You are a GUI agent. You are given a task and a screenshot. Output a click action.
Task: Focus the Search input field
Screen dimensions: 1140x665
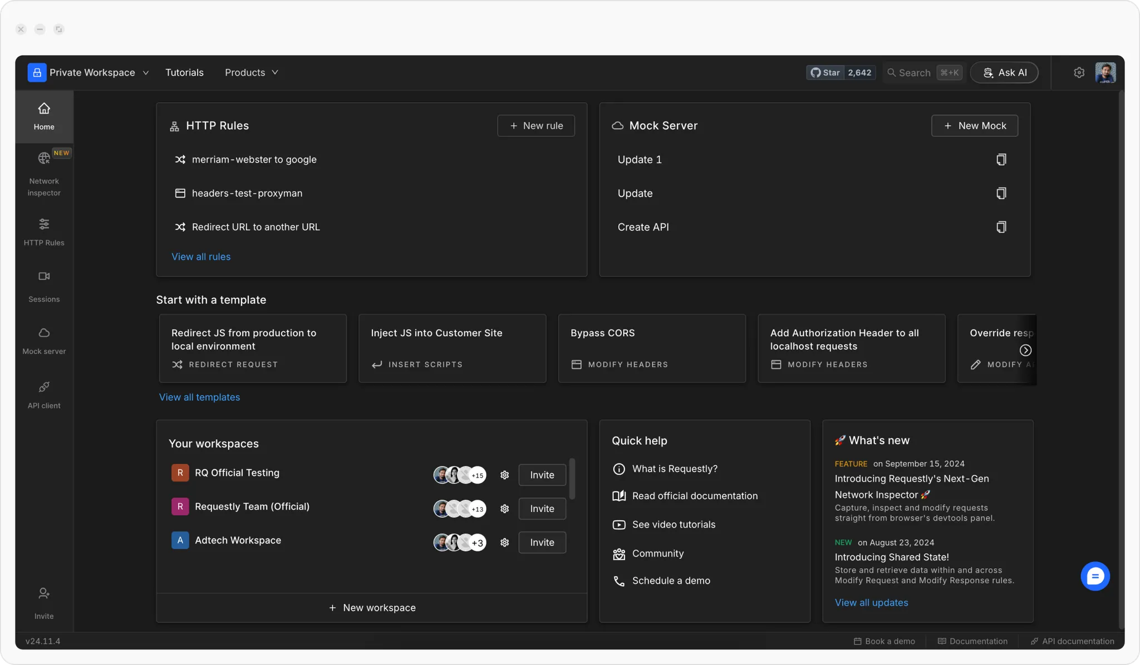(x=915, y=73)
